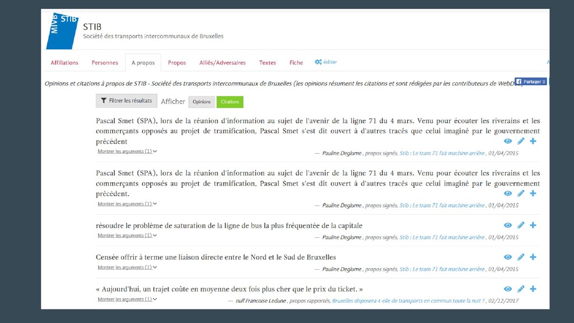This screenshot has width=574, height=323.
Task: Click 'null Francoise Ledune' author name
Action: 261,301
